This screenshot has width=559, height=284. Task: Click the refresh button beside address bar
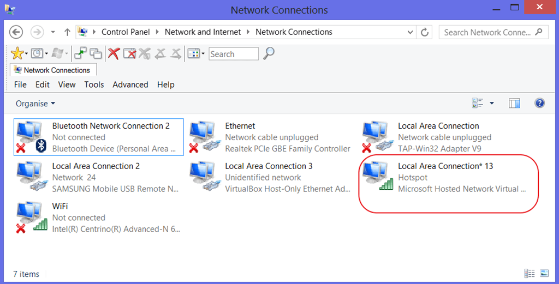pyautogui.click(x=424, y=32)
